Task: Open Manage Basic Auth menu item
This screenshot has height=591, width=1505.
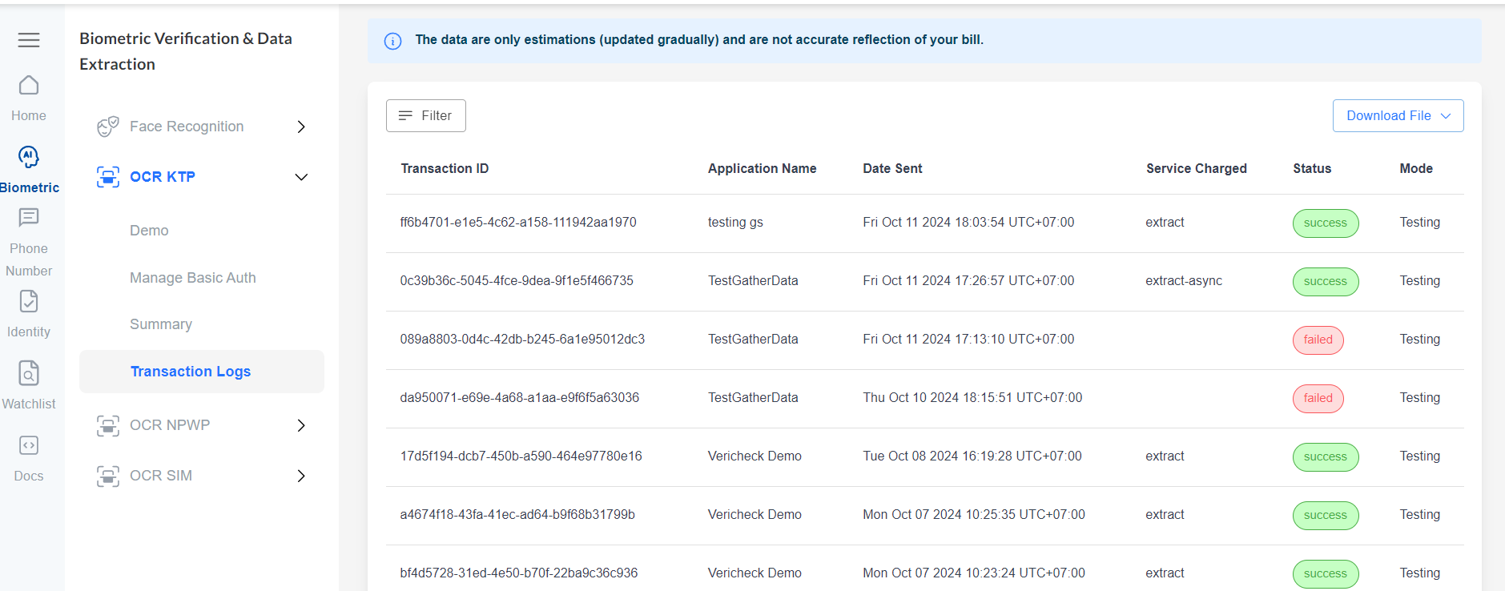Action: [193, 278]
